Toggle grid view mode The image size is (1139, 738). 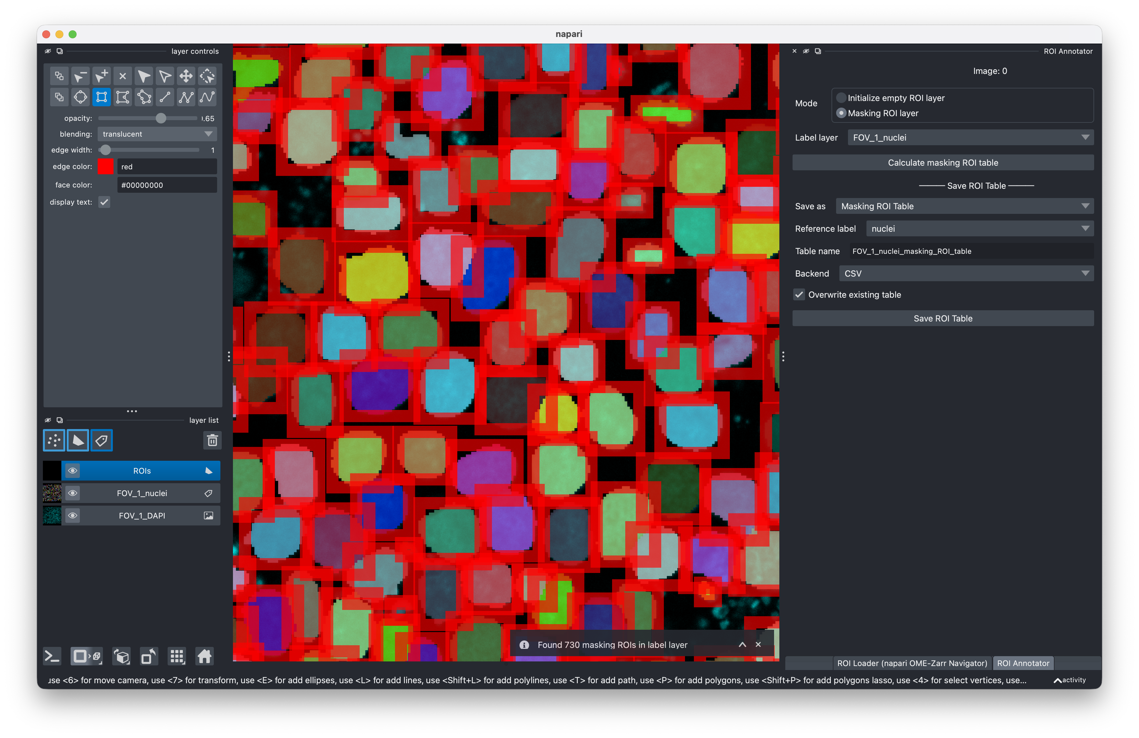pyautogui.click(x=177, y=656)
